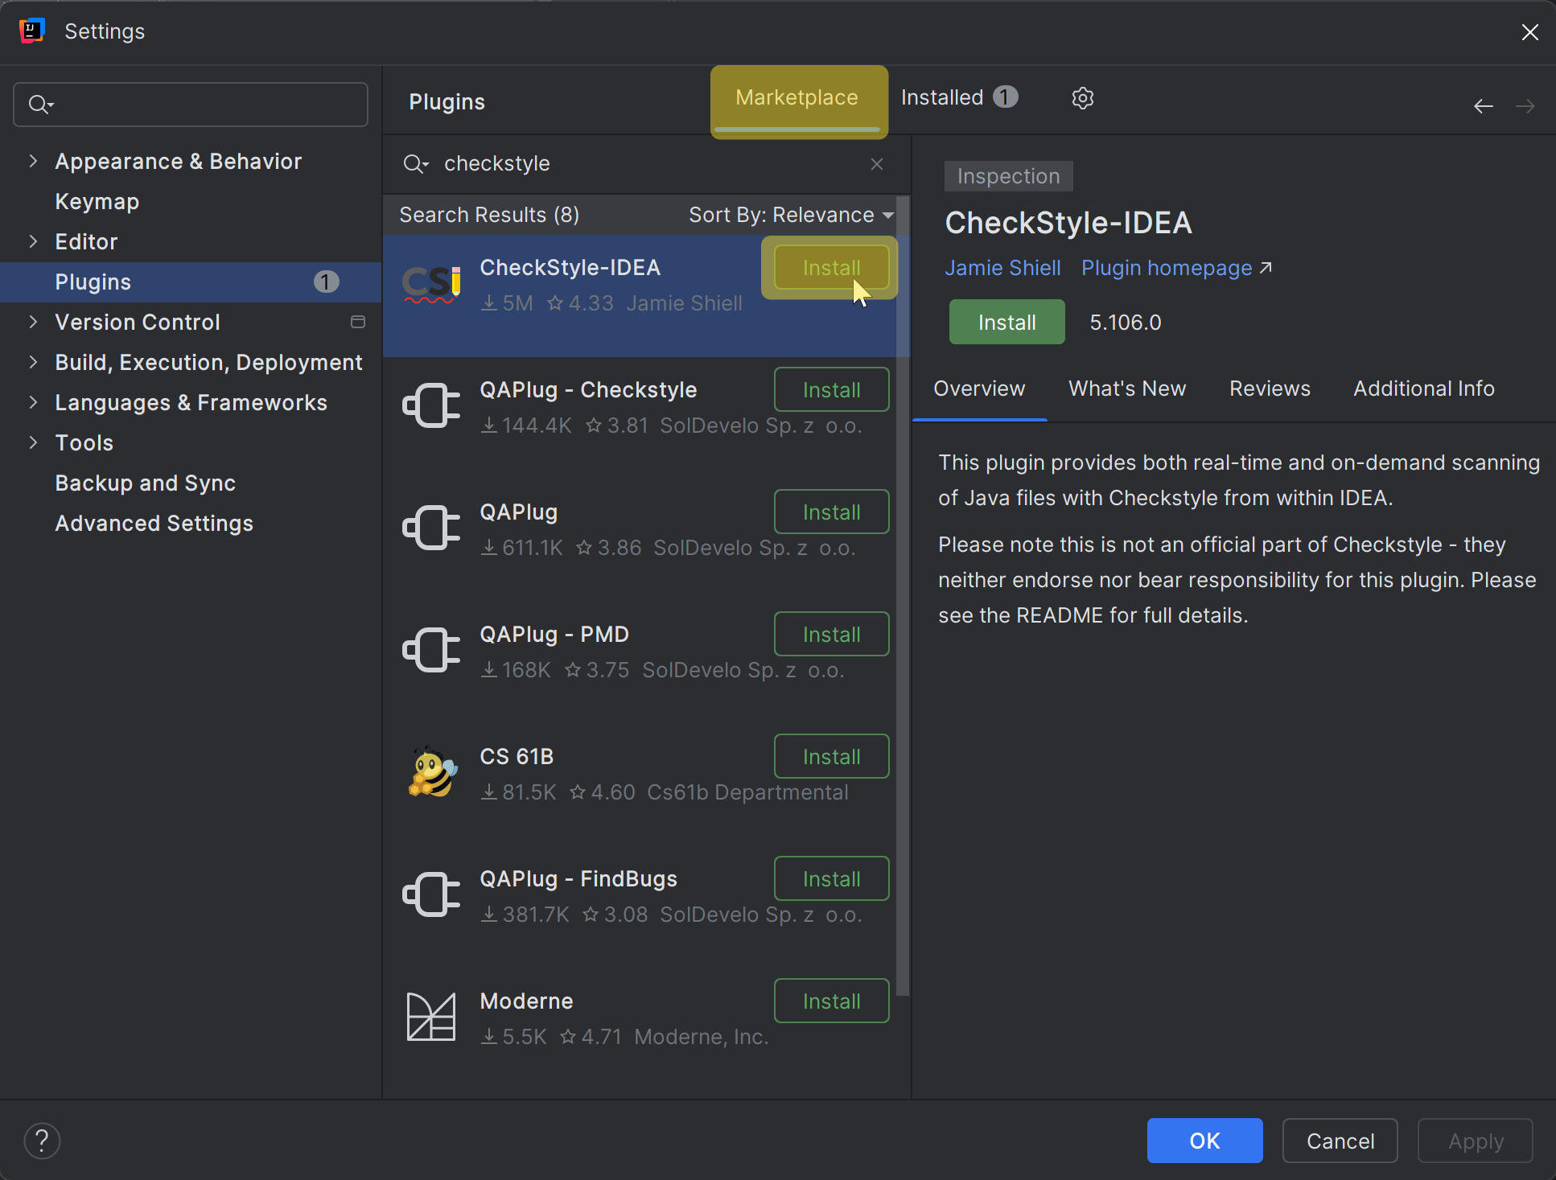Open the Plugin homepage link
Screen dimensions: 1556x1180
coord(1176,268)
